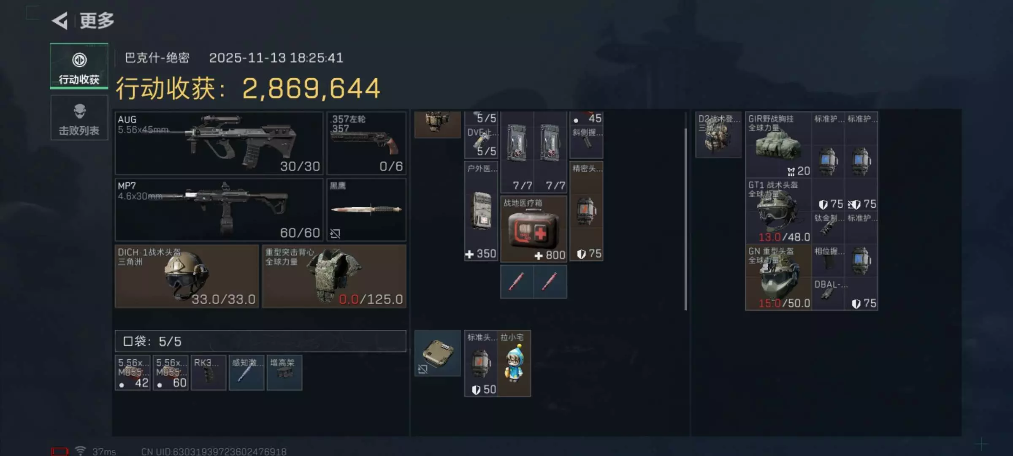Select the 增高架 attachment in pockets

click(x=284, y=372)
